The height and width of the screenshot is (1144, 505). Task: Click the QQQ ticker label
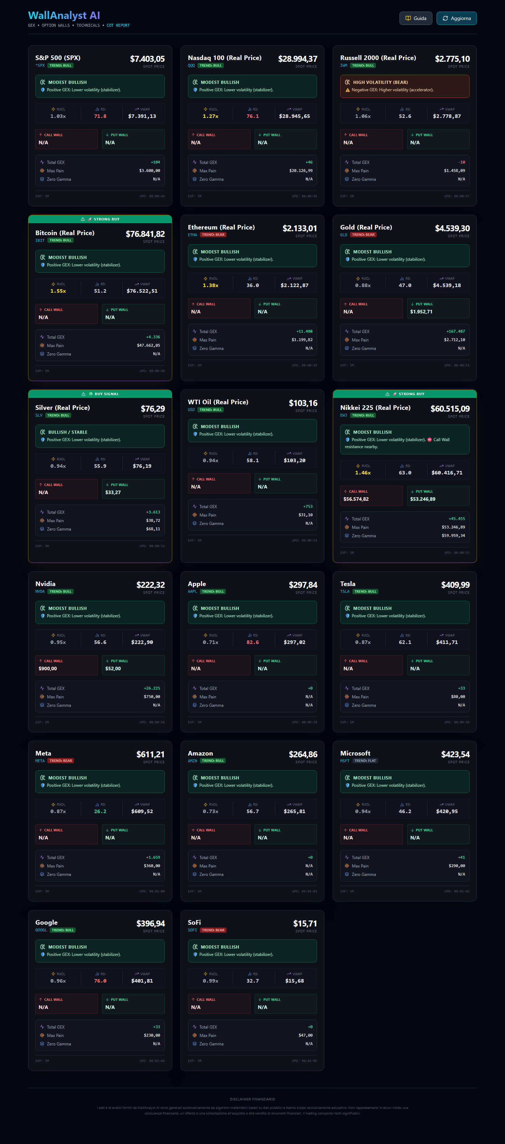click(191, 65)
